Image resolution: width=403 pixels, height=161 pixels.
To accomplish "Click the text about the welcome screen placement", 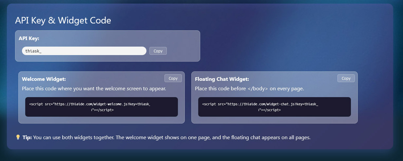I will click(x=94, y=88).
